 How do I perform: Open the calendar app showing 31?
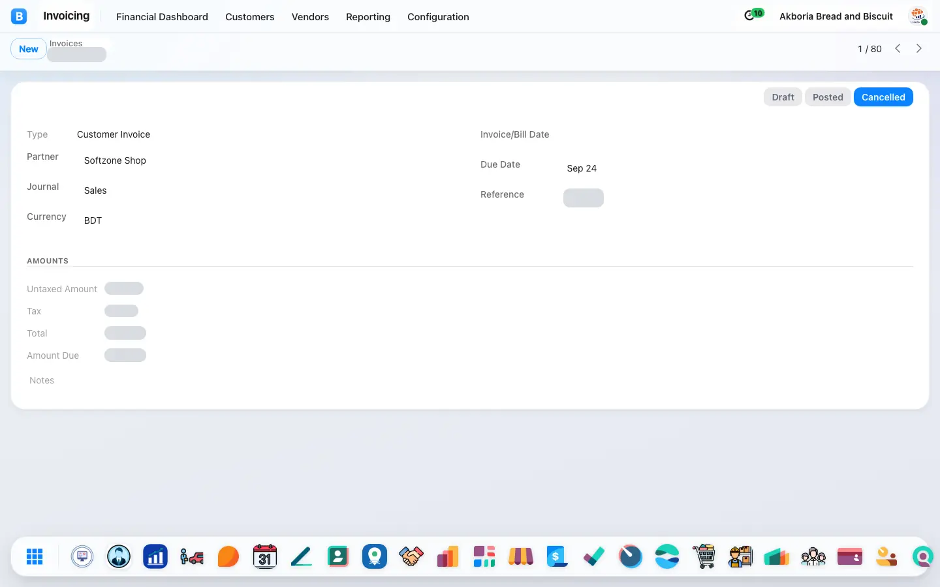(x=265, y=556)
